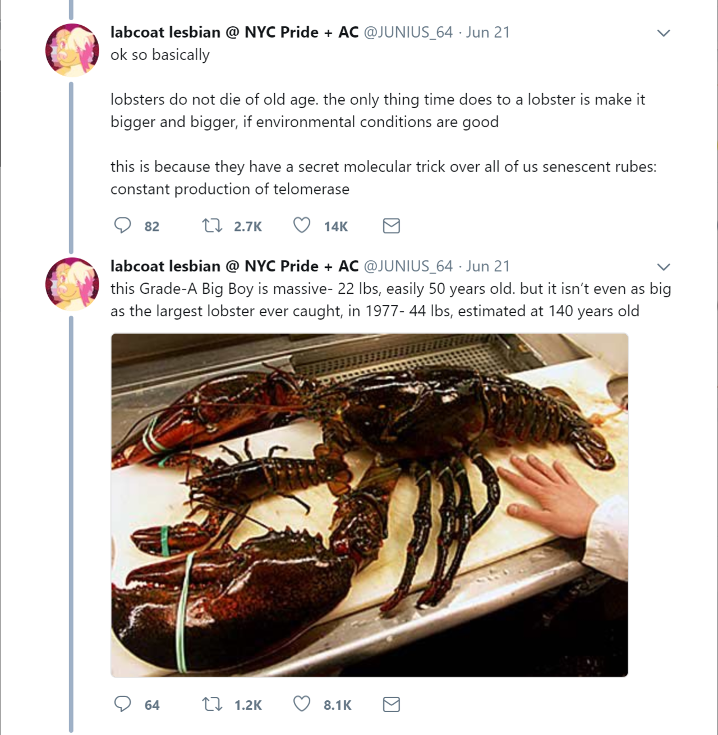Screen dimensions: 718x735
Task: Click the second tweet's profile avatar
Action: point(72,284)
